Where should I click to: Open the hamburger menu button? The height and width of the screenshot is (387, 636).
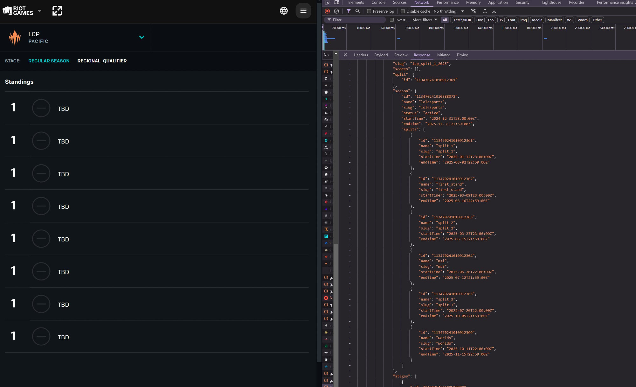(303, 11)
